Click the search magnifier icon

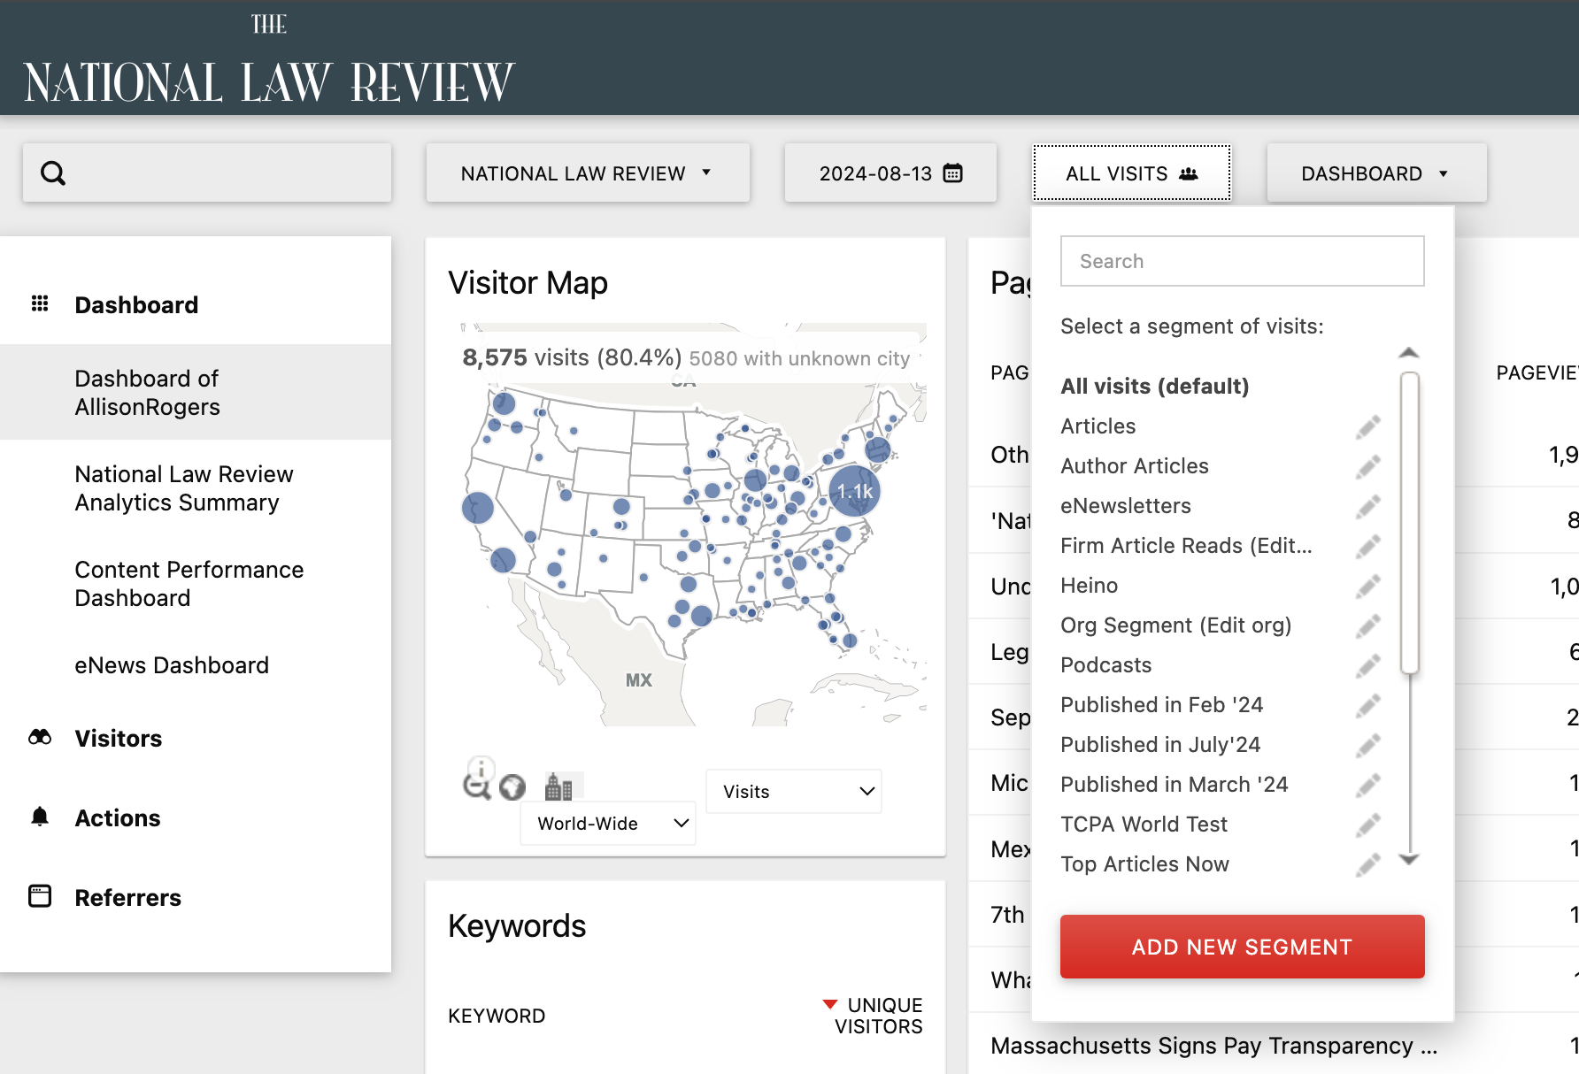pos(53,173)
